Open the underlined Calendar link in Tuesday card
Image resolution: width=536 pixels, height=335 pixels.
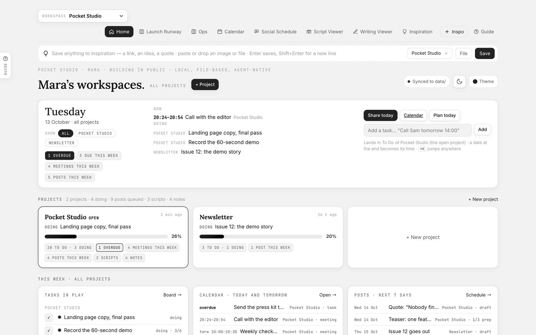pyautogui.click(x=413, y=115)
